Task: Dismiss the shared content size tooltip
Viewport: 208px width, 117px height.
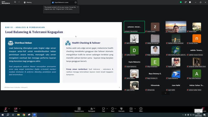Action: pos(78,7)
